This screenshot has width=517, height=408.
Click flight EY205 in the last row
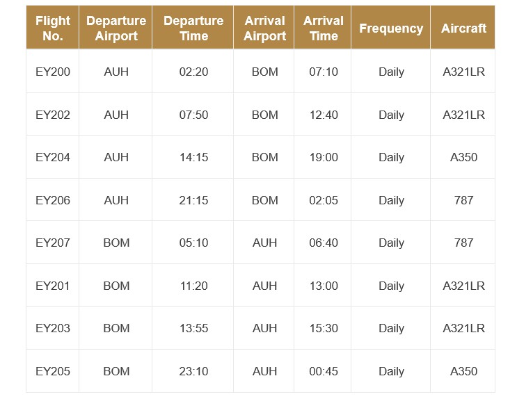(x=53, y=371)
